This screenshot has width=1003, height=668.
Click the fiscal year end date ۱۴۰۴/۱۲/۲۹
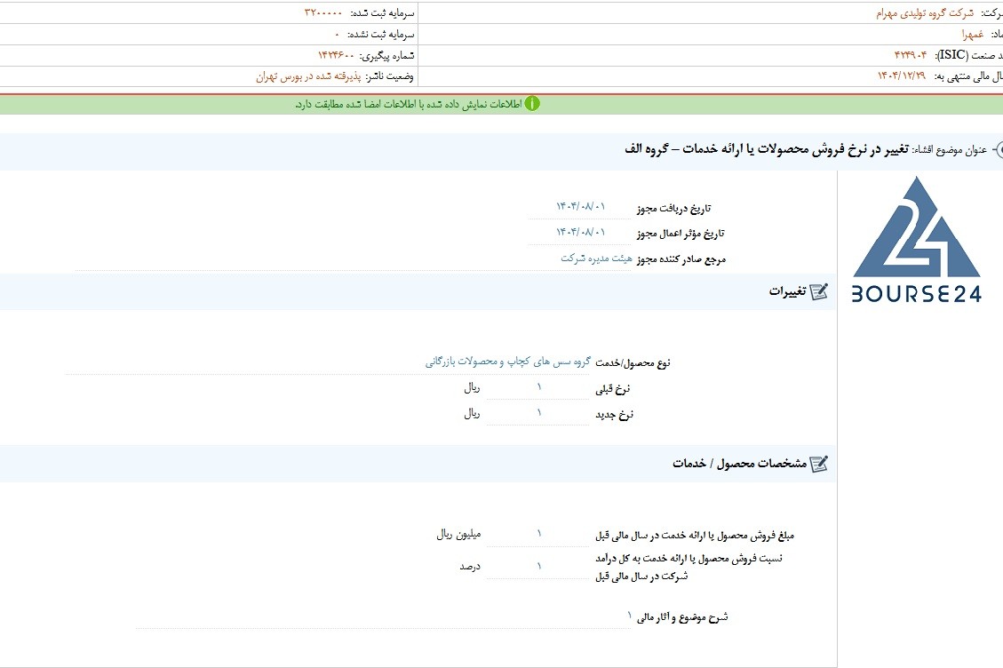point(902,76)
